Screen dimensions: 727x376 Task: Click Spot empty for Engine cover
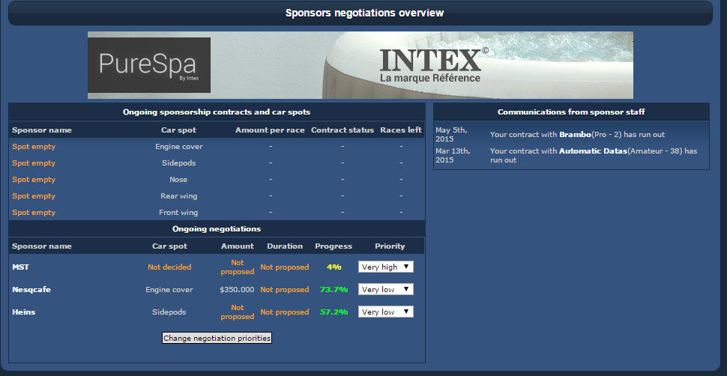[34, 147]
